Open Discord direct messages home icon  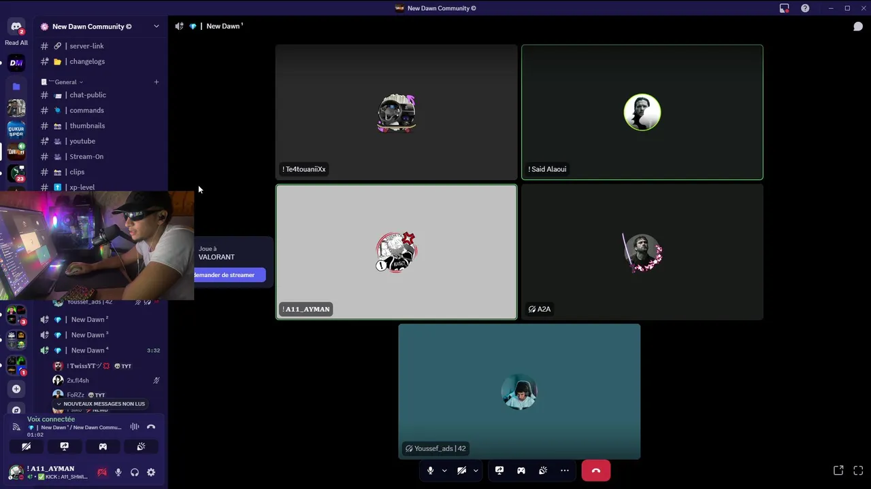[16, 26]
